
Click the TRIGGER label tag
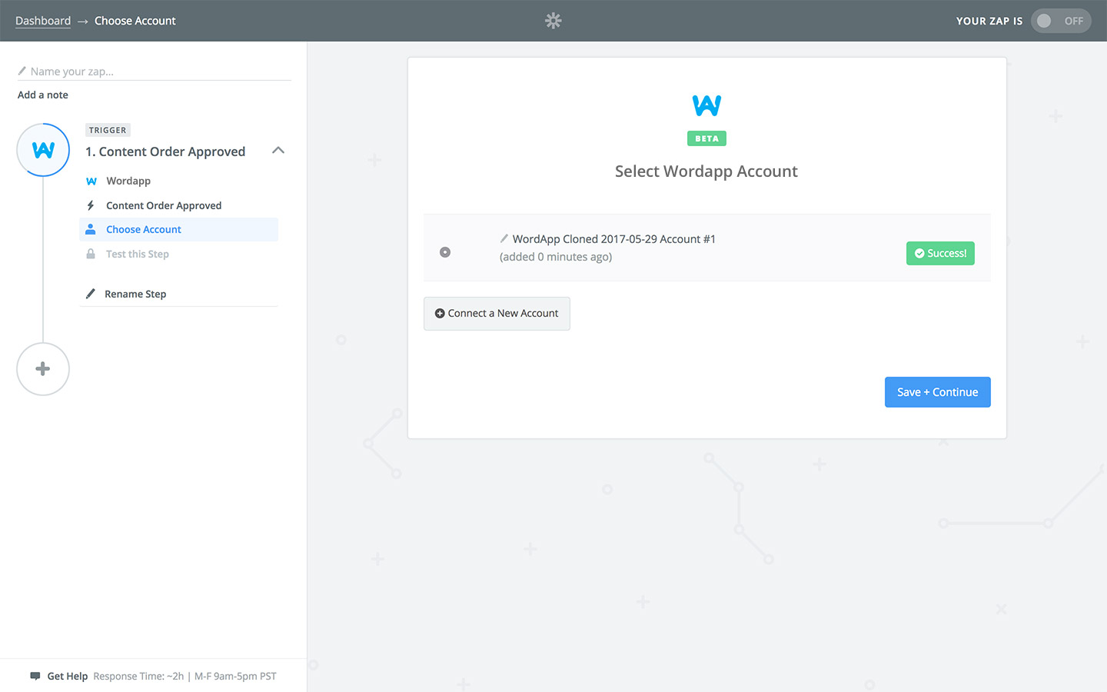coord(108,130)
